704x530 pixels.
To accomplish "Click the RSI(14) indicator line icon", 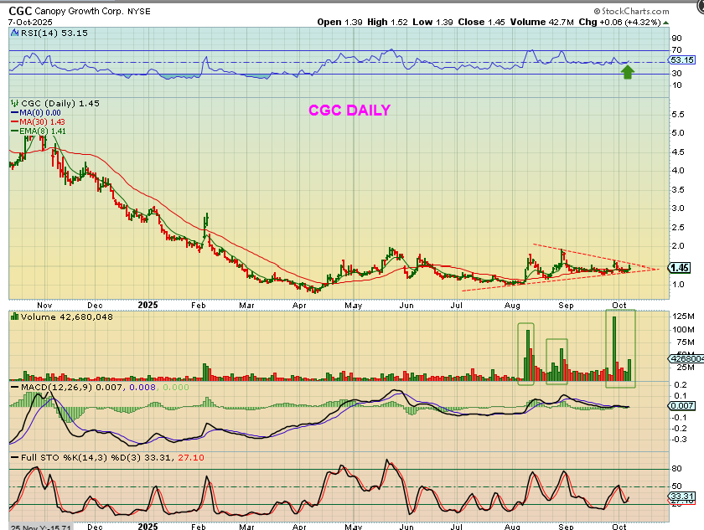I will 13,33.
